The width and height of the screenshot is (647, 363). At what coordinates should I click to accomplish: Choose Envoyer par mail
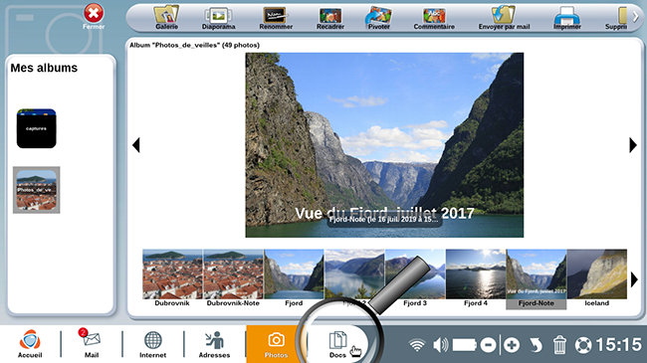point(504,17)
